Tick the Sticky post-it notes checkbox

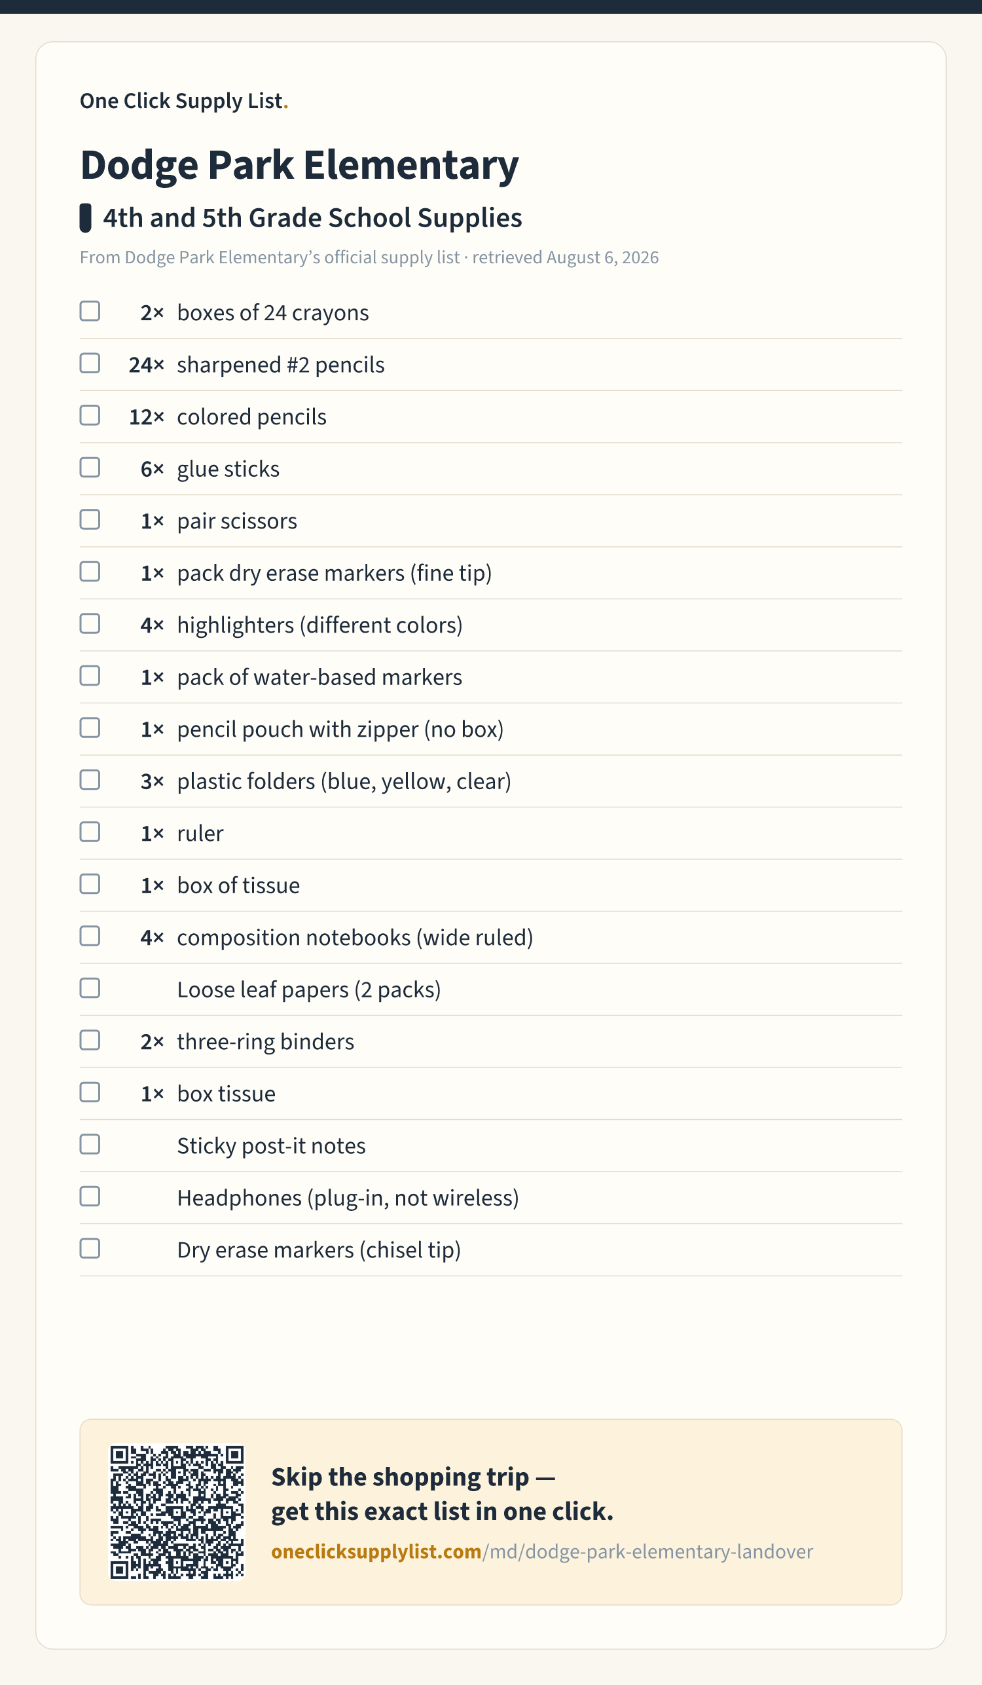click(90, 1145)
